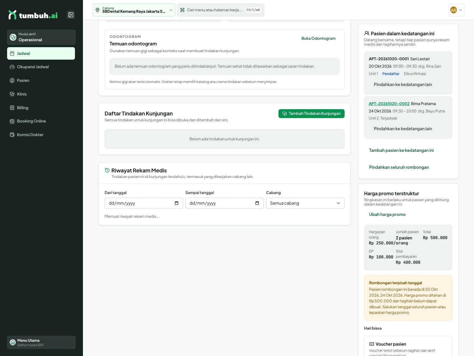Open the Semua cabang dropdown

[x=305, y=203]
